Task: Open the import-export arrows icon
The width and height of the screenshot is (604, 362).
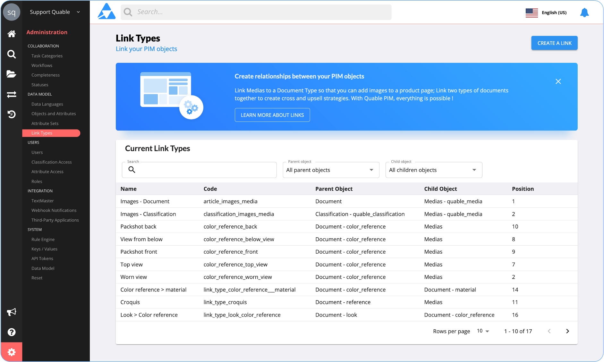Action: tap(12, 94)
